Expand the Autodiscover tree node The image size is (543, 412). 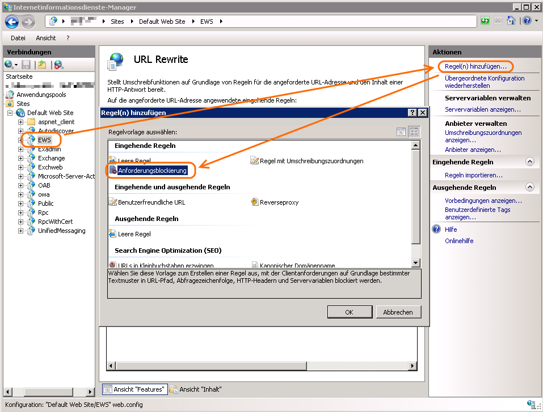(21, 131)
